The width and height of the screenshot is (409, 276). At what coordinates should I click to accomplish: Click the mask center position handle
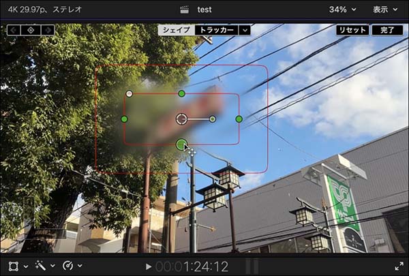click(181, 119)
